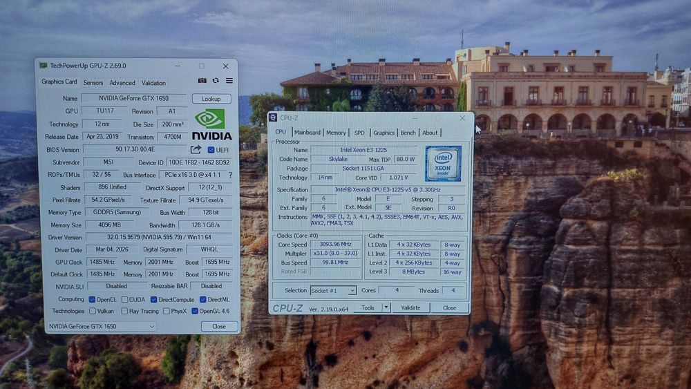The height and width of the screenshot is (389, 691).
Task: Click the Package value Socket 1151 LGA
Action: 363,169
